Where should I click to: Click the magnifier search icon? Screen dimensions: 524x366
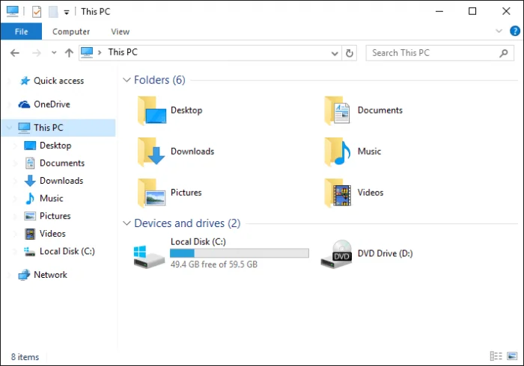[x=503, y=53]
